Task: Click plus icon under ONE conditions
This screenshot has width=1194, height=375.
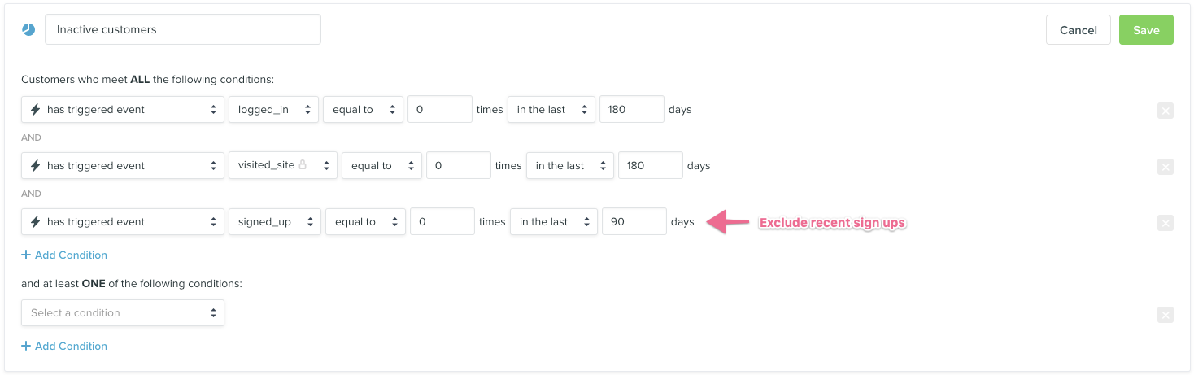Action: [26, 346]
